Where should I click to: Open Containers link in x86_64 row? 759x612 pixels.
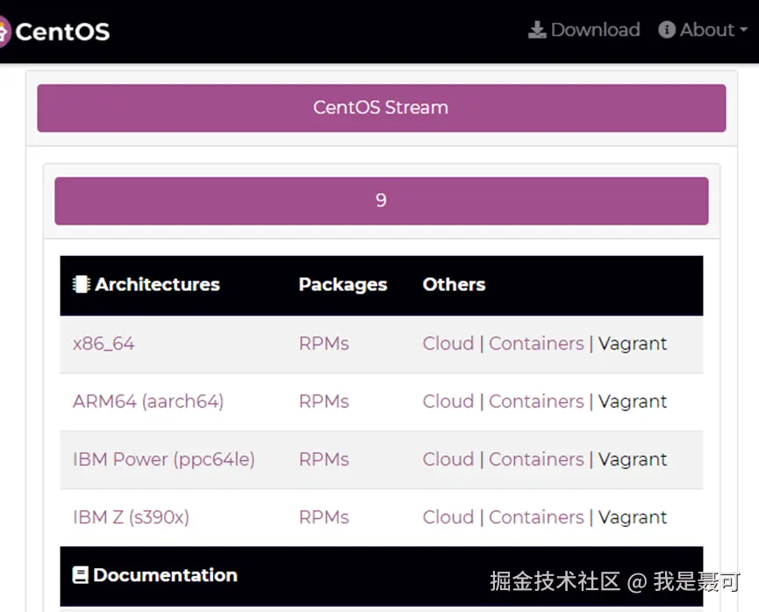click(536, 344)
